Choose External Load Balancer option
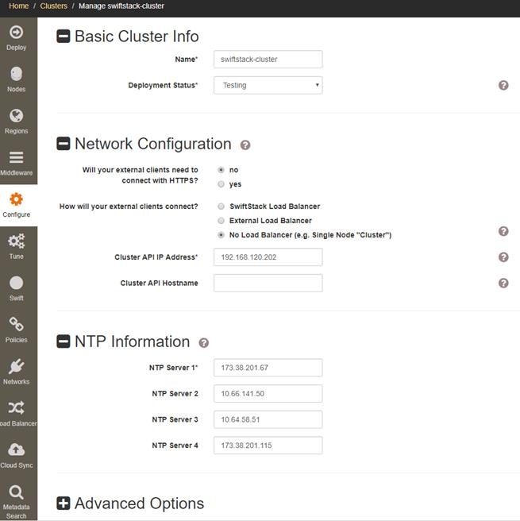This screenshot has width=520, height=521. [221, 221]
